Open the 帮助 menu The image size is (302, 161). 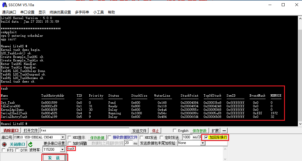[x=111, y=12]
